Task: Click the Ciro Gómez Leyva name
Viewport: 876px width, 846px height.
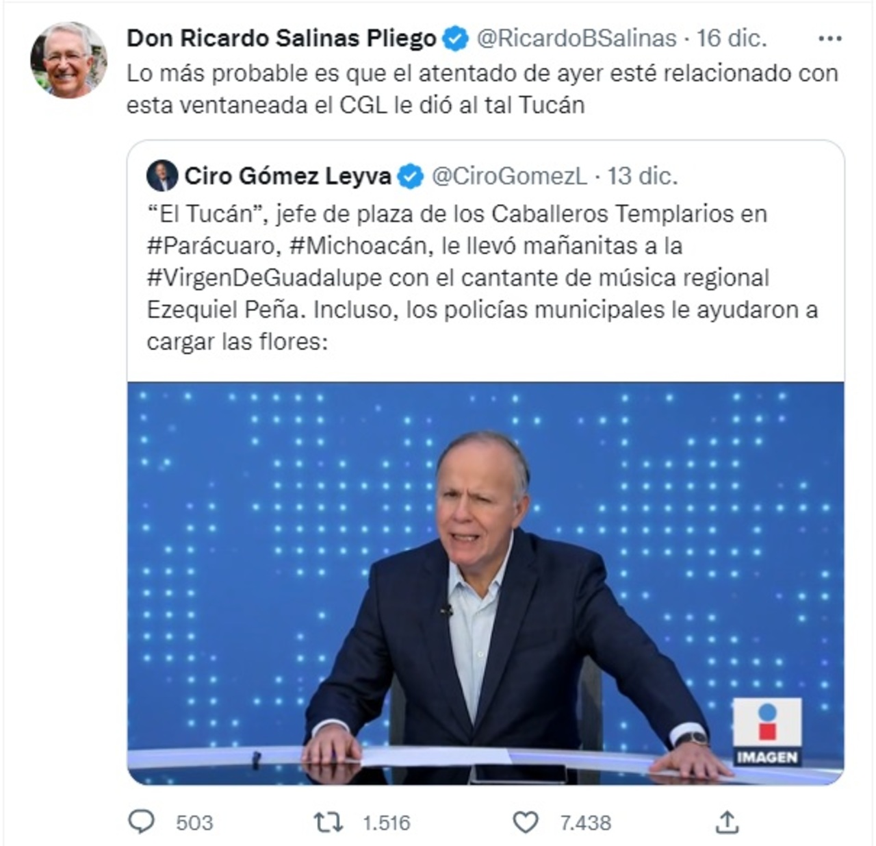Action: pyautogui.click(x=287, y=177)
